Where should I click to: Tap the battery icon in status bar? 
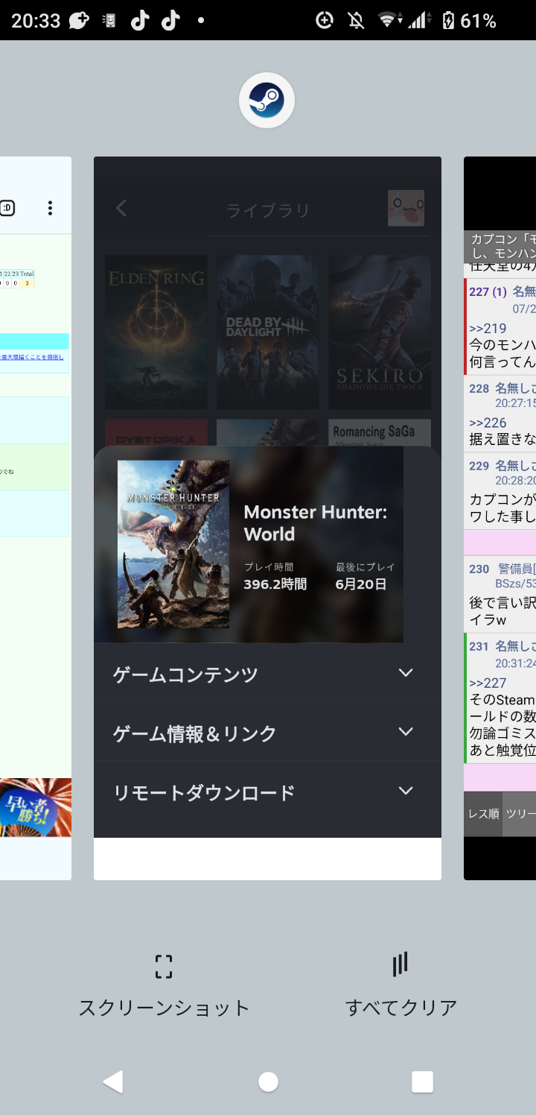[x=448, y=20]
